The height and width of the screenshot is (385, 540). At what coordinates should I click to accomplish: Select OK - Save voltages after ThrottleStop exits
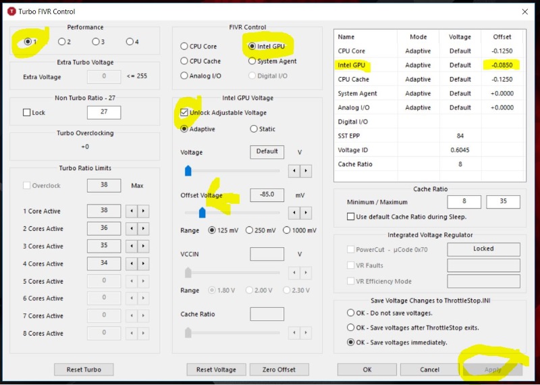point(350,328)
